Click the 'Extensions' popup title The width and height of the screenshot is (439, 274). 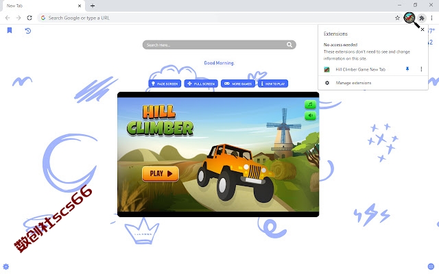coord(335,34)
